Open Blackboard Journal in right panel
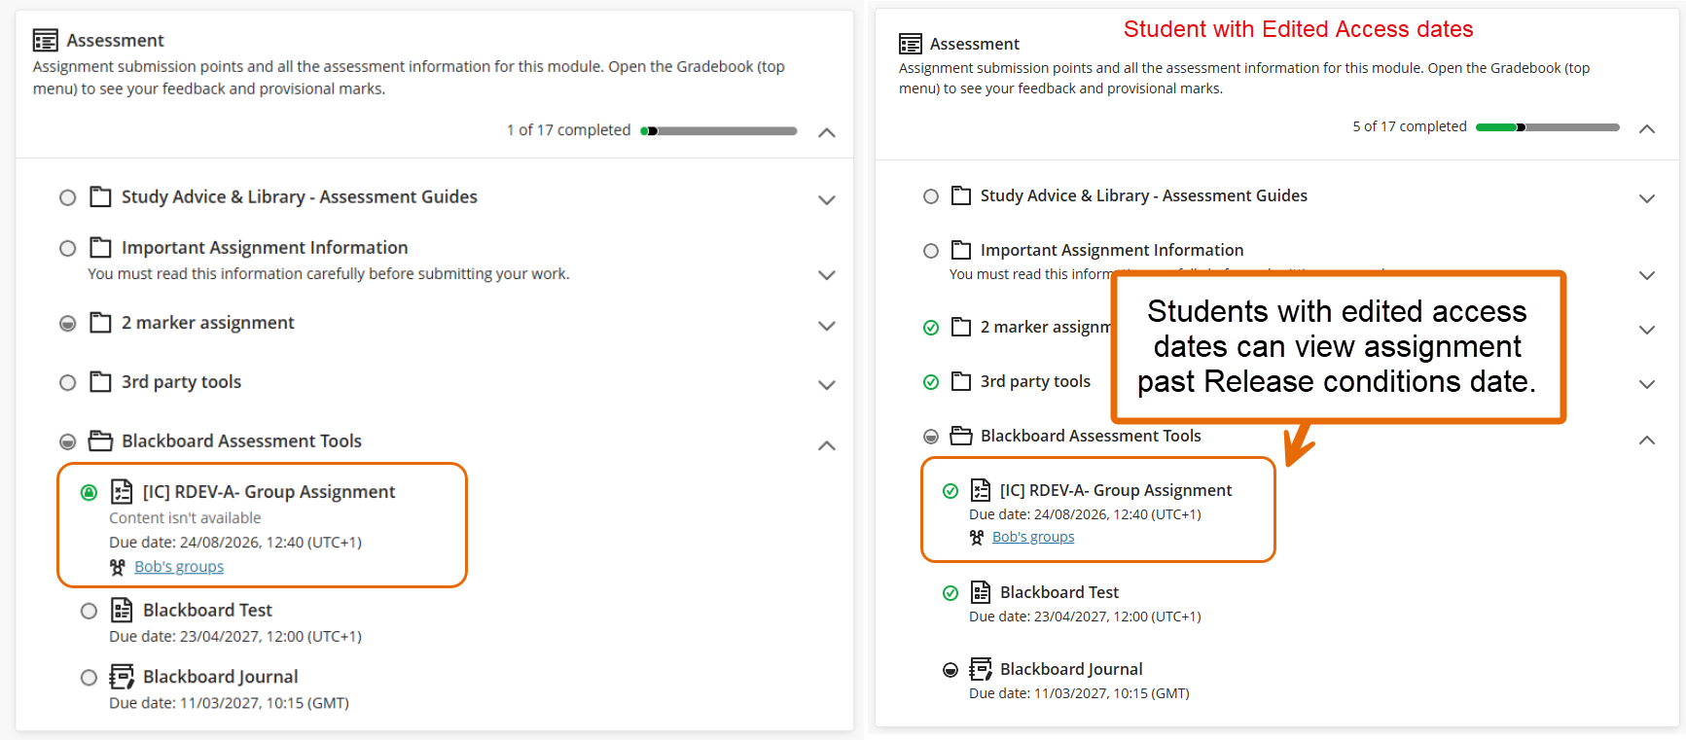Image resolution: width=1686 pixels, height=740 pixels. coord(1071,669)
